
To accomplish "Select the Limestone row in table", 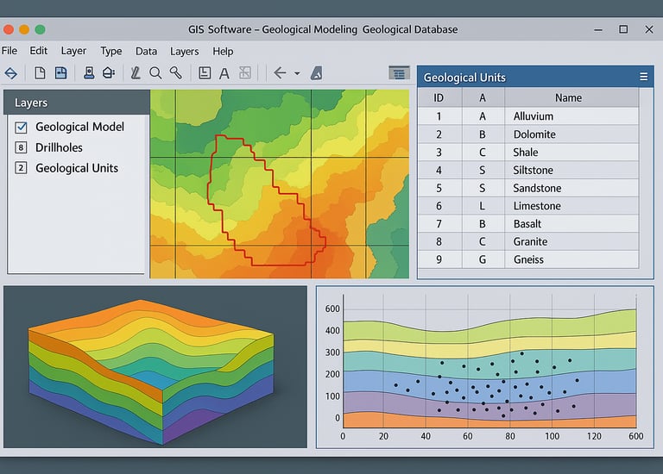I will (x=537, y=206).
